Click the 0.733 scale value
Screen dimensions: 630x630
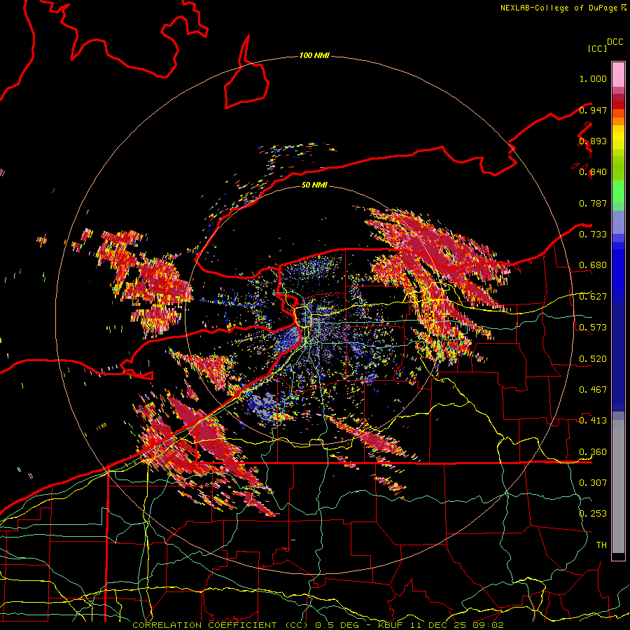(593, 234)
